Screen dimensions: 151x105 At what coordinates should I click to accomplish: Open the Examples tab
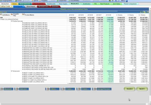pos(55,6)
